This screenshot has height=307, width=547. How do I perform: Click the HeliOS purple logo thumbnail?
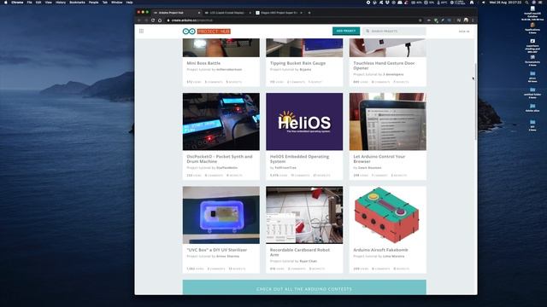click(304, 121)
